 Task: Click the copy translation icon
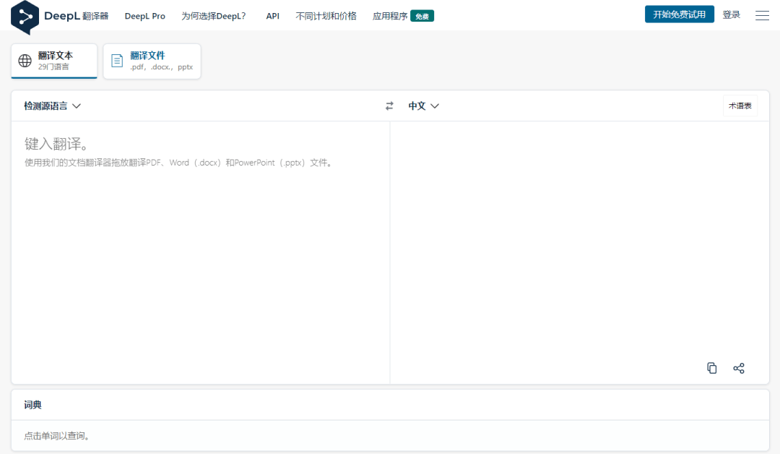click(712, 368)
